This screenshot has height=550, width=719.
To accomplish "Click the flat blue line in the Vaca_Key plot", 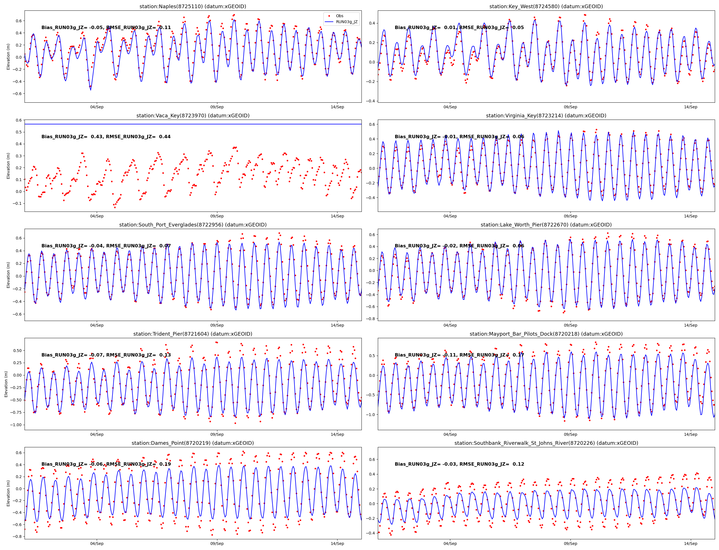I will coord(193,124).
